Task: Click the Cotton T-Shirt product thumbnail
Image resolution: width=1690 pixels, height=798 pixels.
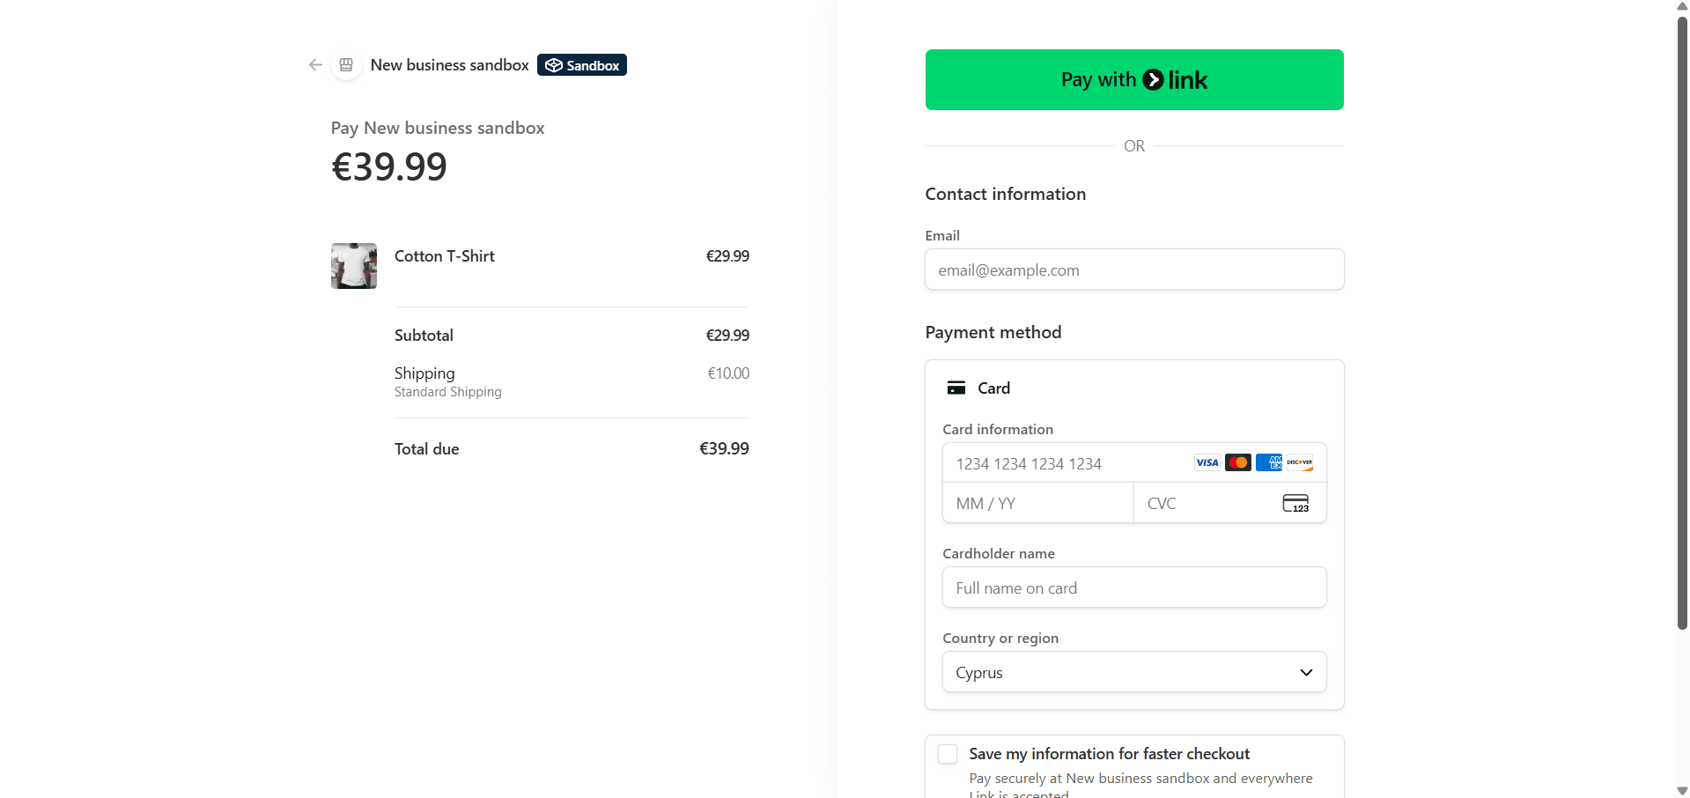Action: [x=353, y=265]
